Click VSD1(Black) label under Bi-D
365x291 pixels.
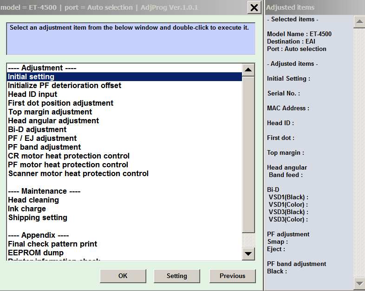pos(288,197)
